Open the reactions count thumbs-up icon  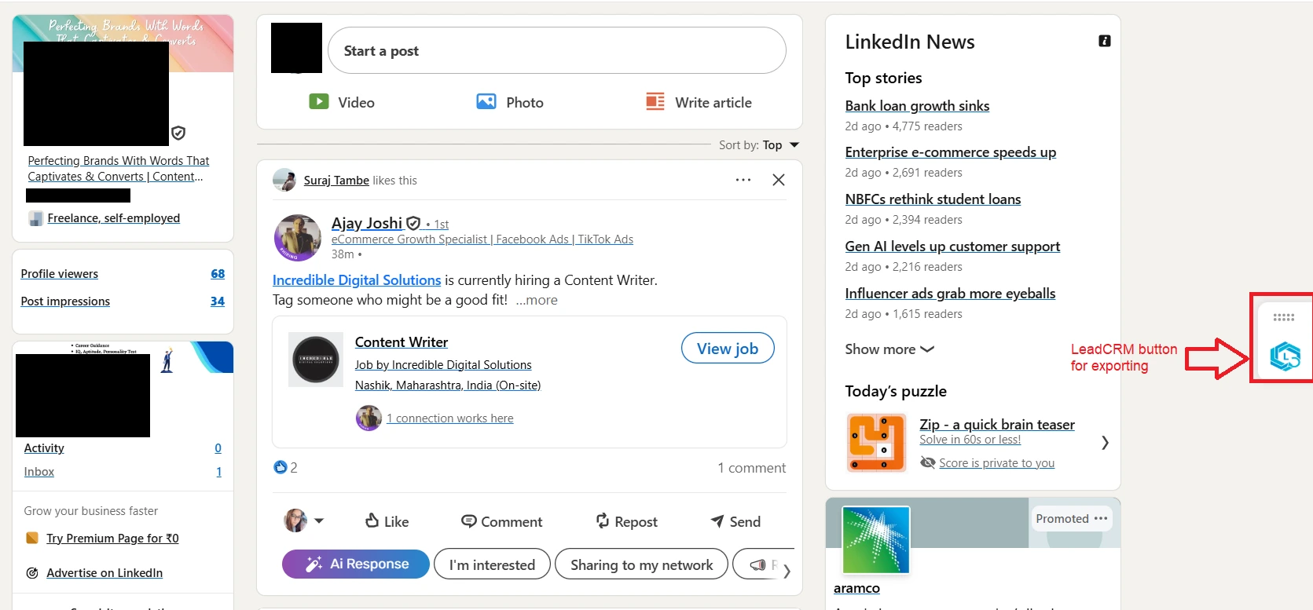click(x=281, y=467)
